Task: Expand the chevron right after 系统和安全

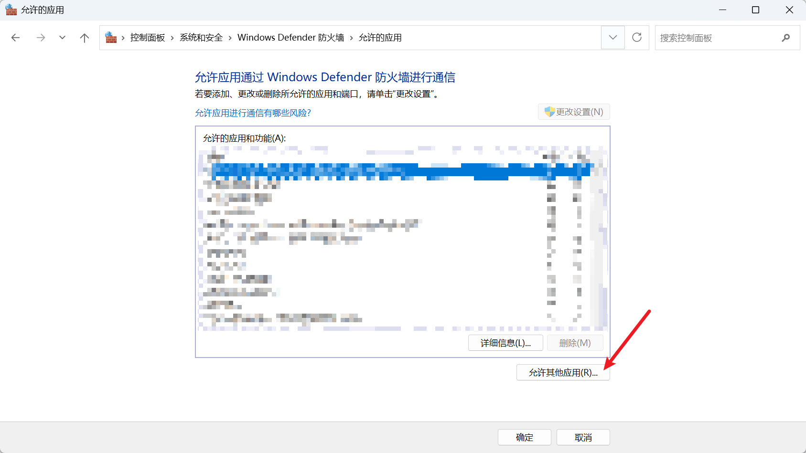Action: click(230, 38)
